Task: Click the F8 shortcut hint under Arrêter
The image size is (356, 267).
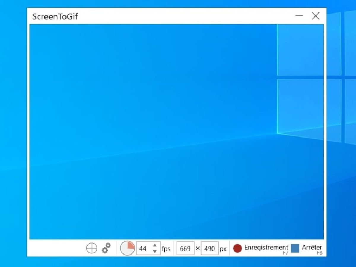Action: click(x=320, y=253)
